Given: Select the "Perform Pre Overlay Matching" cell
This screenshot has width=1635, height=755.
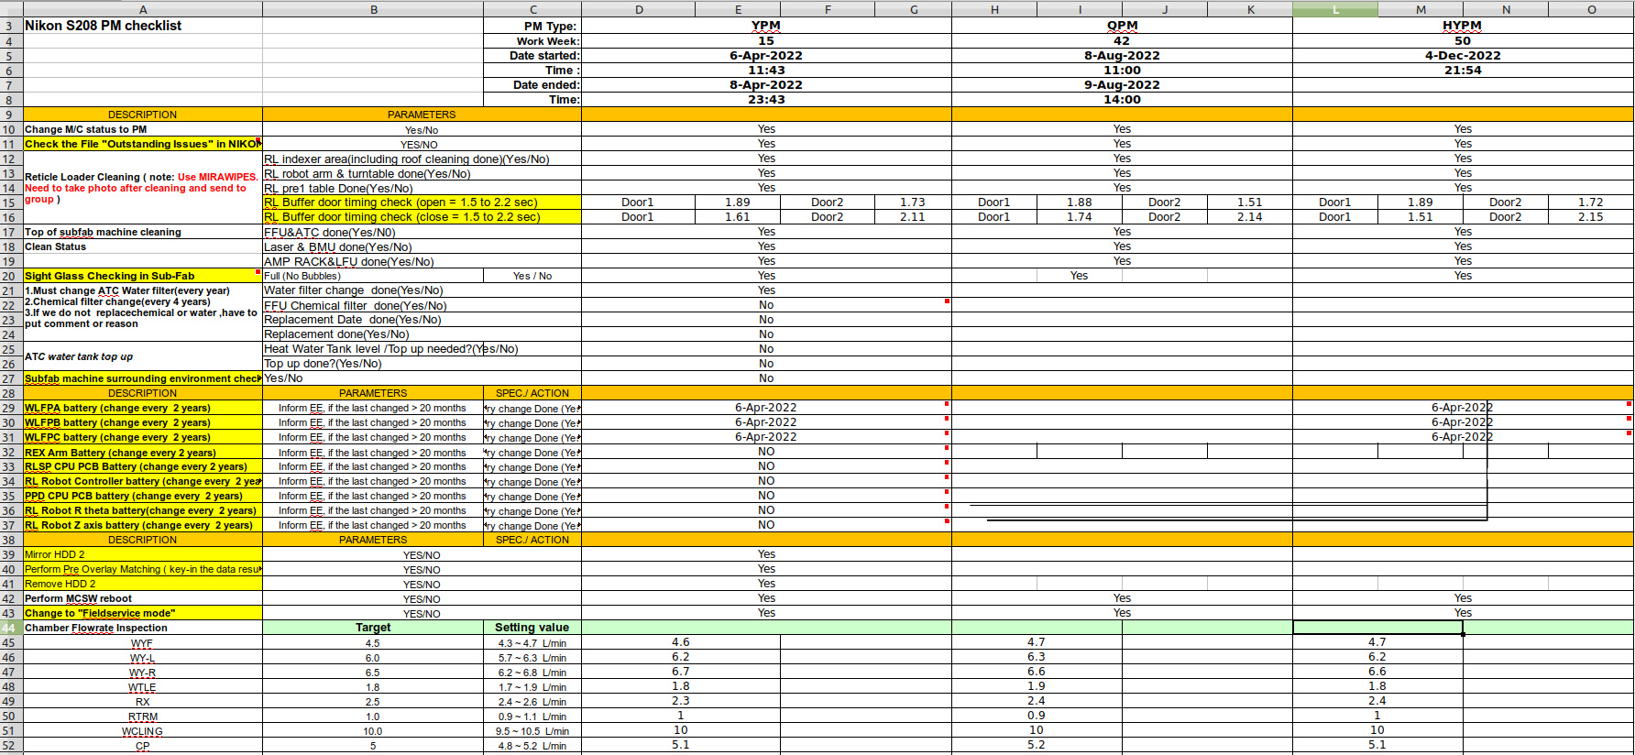Looking at the screenshot, I should tap(142, 569).
